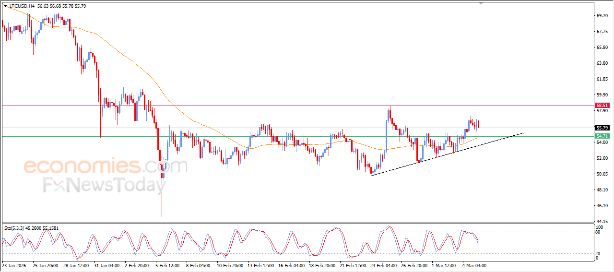Click the 5 Feb 12:00 time axis label

167,265
